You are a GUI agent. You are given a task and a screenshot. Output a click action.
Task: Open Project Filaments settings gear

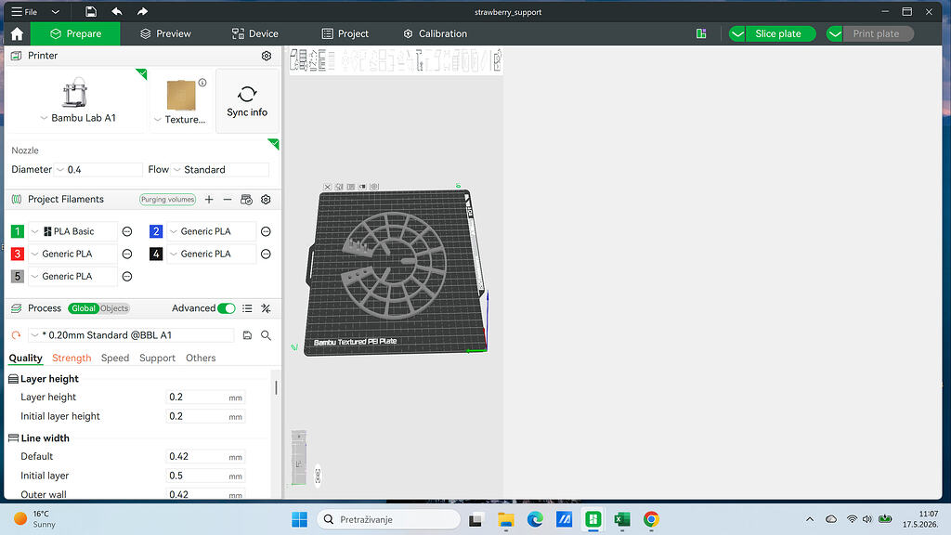pos(266,200)
